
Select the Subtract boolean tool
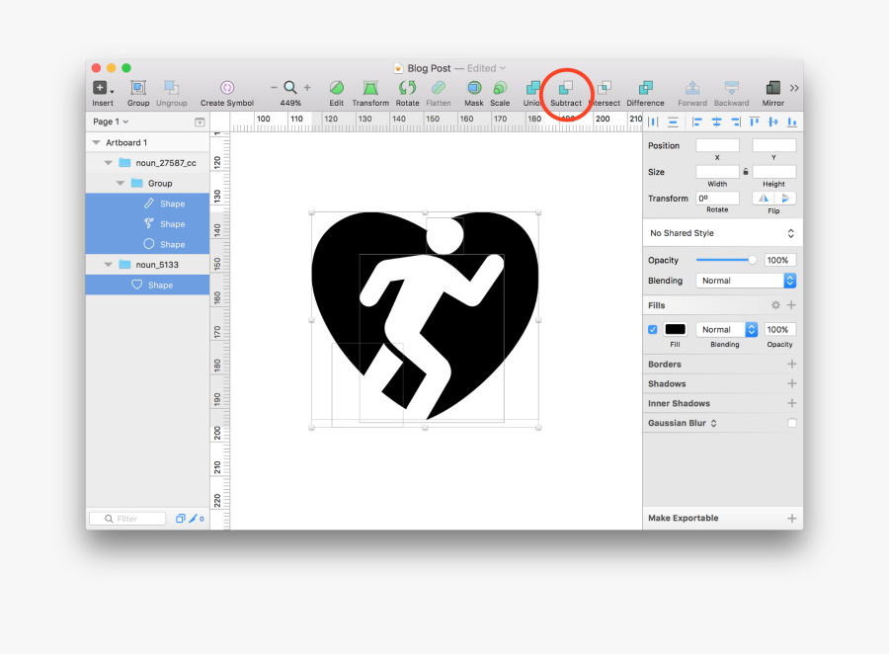click(x=566, y=91)
